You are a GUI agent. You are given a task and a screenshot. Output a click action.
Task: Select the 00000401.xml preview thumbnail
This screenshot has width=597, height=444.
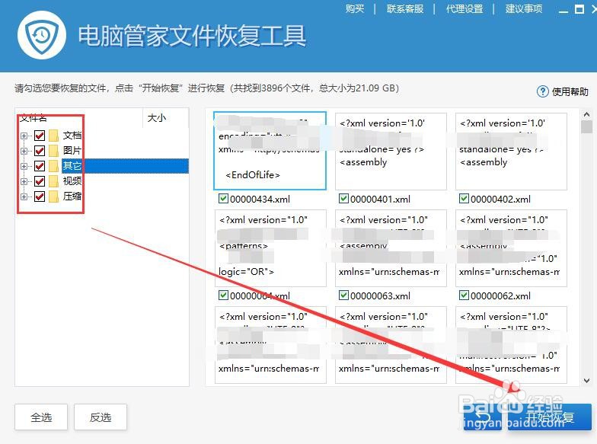point(391,151)
